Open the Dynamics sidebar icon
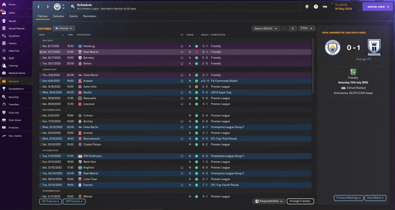The width and height of the screenshot is (395, 210). (4, 36)
